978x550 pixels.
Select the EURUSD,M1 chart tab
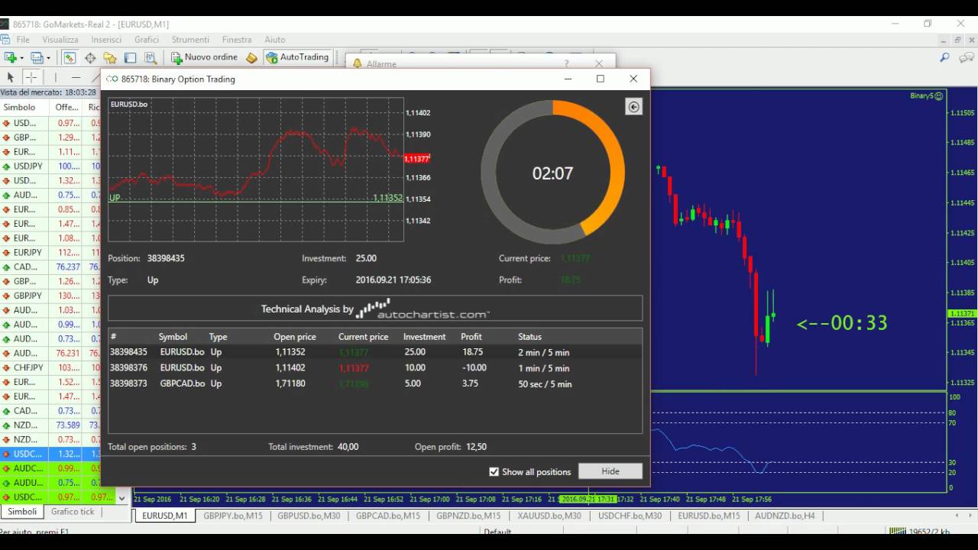[164, 516]
